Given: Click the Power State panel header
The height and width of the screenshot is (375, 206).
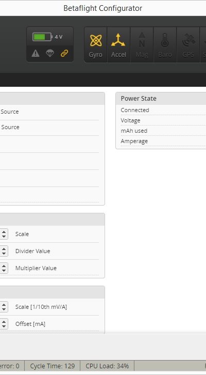Looking at the screenshot, I should [x=161, y=99].
